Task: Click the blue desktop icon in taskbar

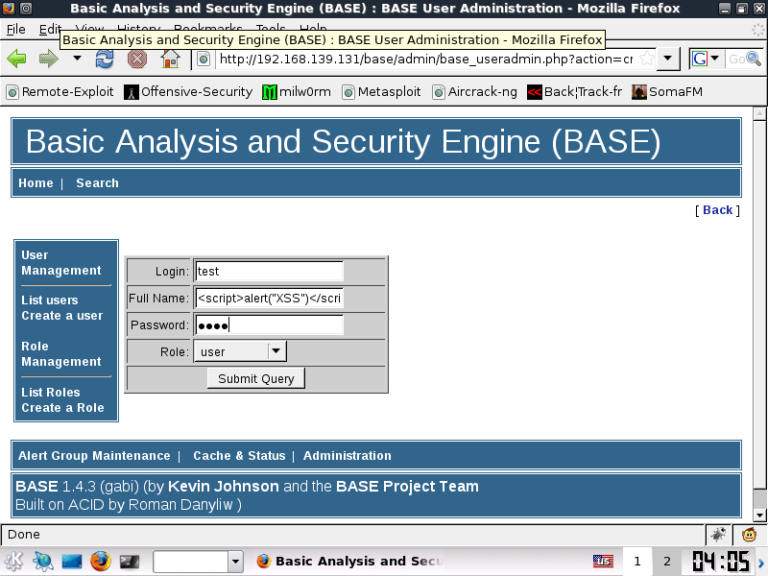Action: pyautogui.click(x=71, y=562)
